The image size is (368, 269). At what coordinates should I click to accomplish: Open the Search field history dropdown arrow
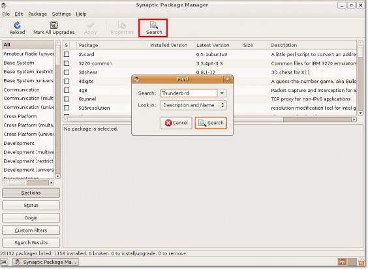pyautogui.click(x=222, y=93)
